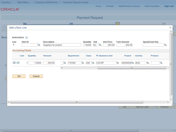Go to the Worklist link
176x132 pixels.
110,6
